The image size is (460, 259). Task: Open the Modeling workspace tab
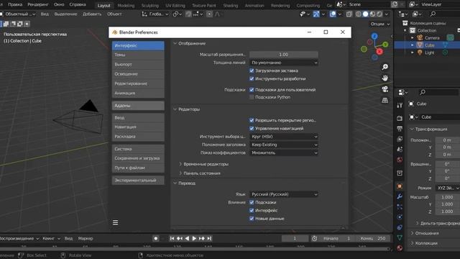click(126, 6)
